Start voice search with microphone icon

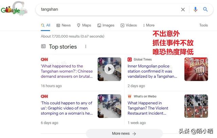[195, 9]
